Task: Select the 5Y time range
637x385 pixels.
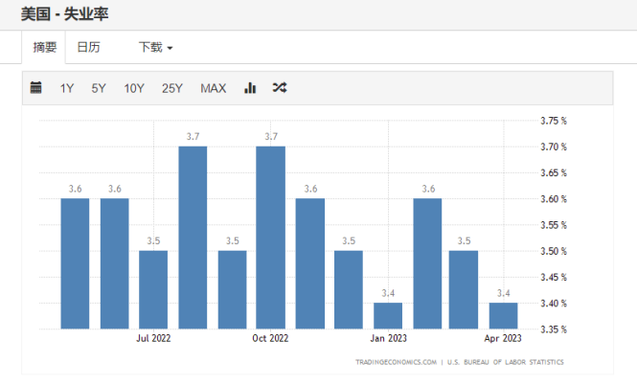Action: click(x=99, y=88)
